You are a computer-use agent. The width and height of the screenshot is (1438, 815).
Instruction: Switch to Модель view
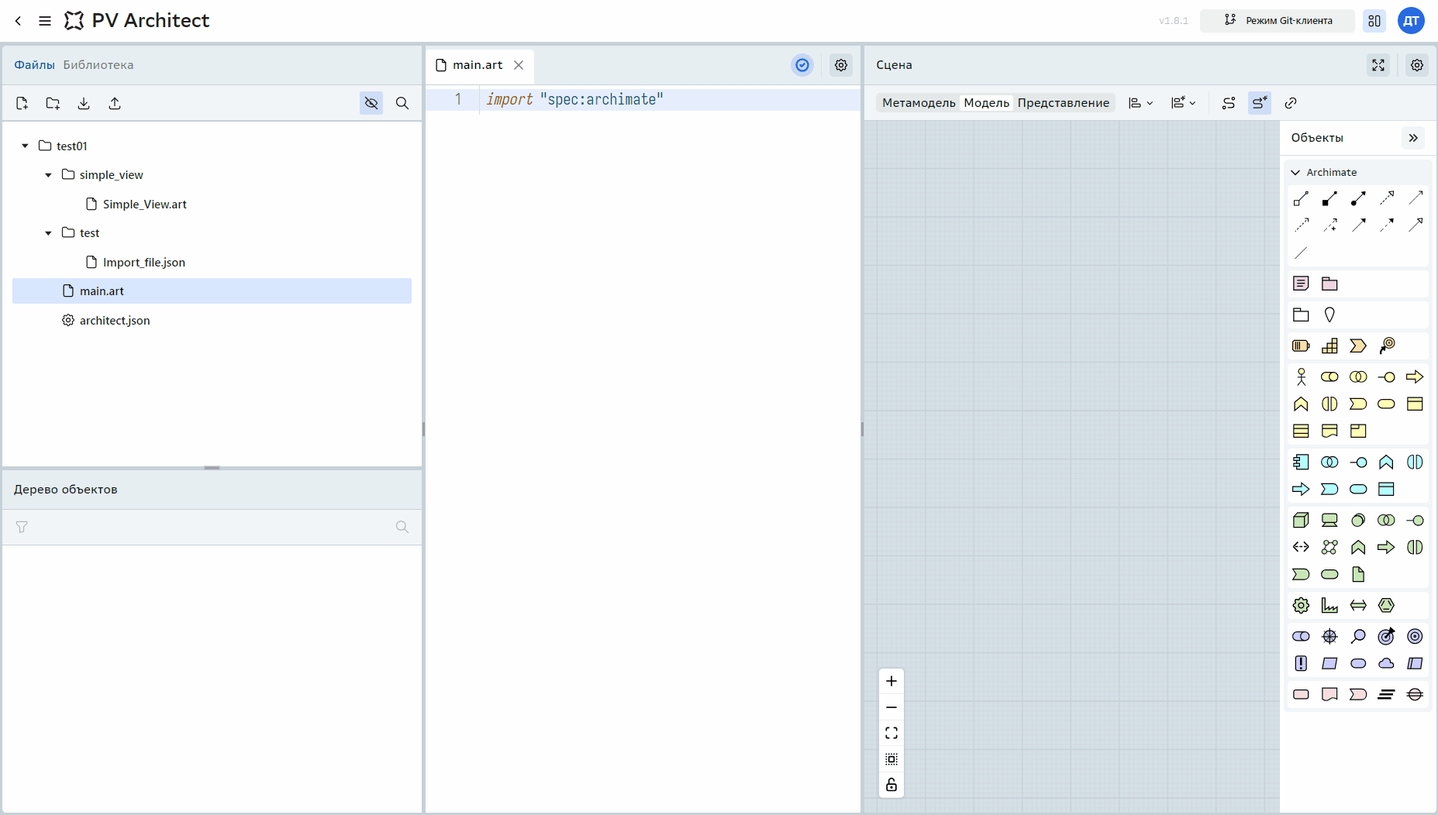pyautogui.click(x=987, y=103)
